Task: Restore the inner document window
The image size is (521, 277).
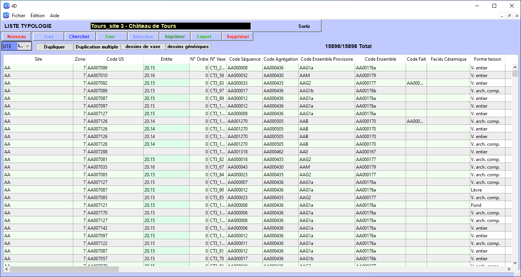Action: coord(509,16)
